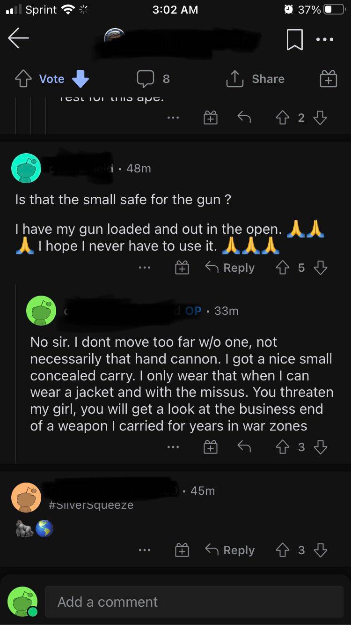Open the comments bubble showing 8
351x625 pixels.
(x=153, y=79)
